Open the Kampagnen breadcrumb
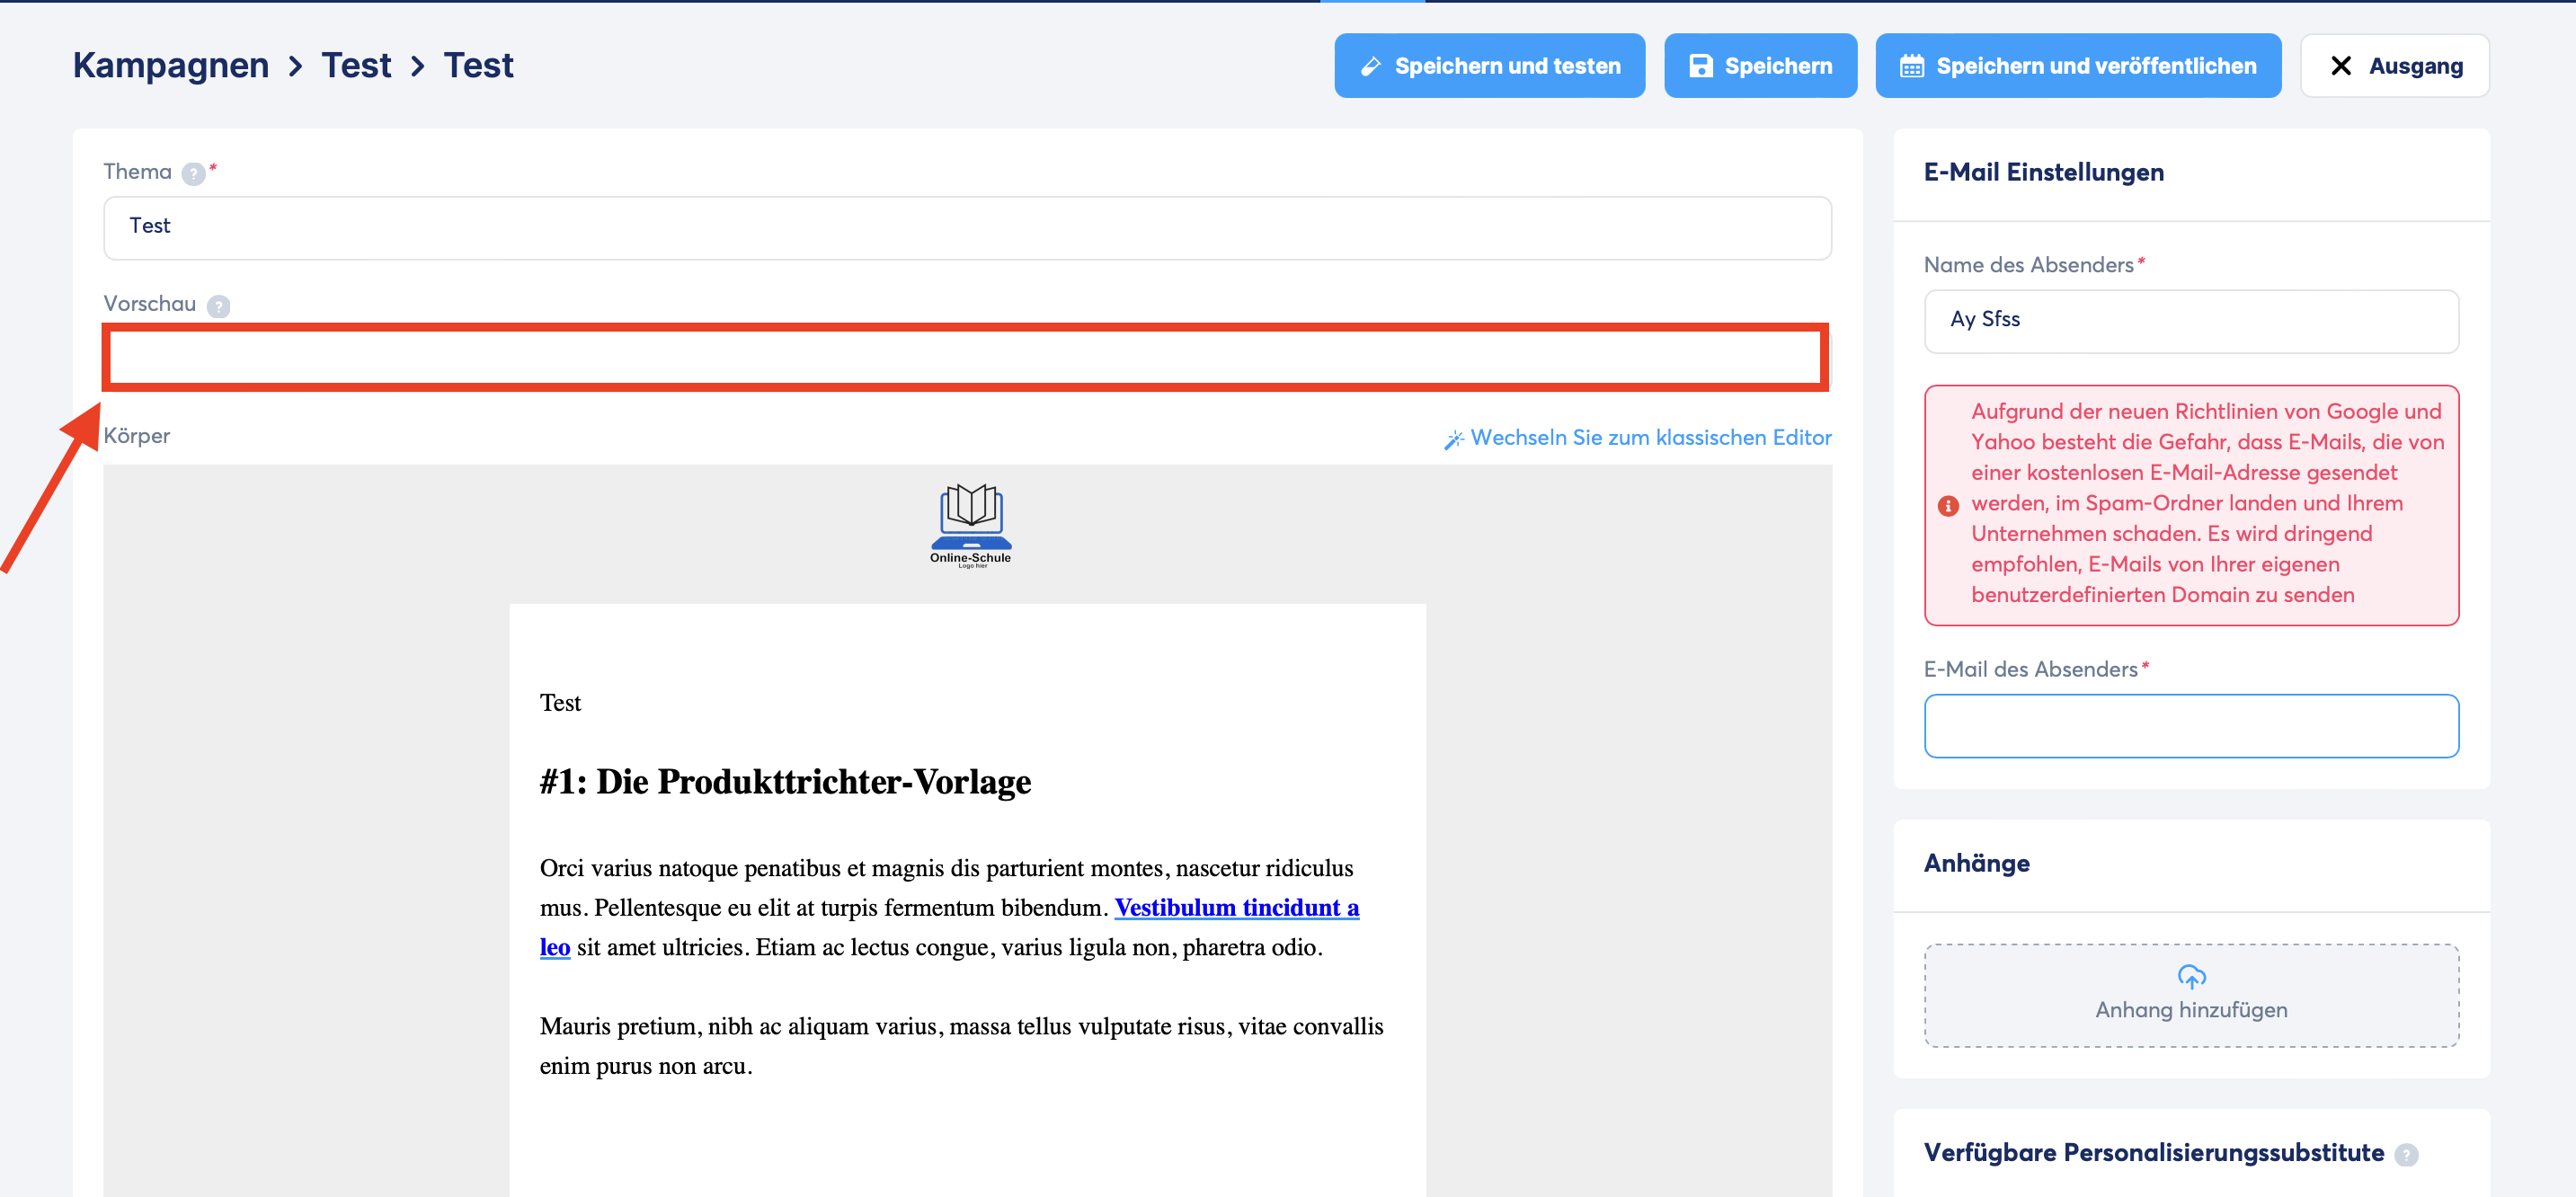 [x=171, y=66]
